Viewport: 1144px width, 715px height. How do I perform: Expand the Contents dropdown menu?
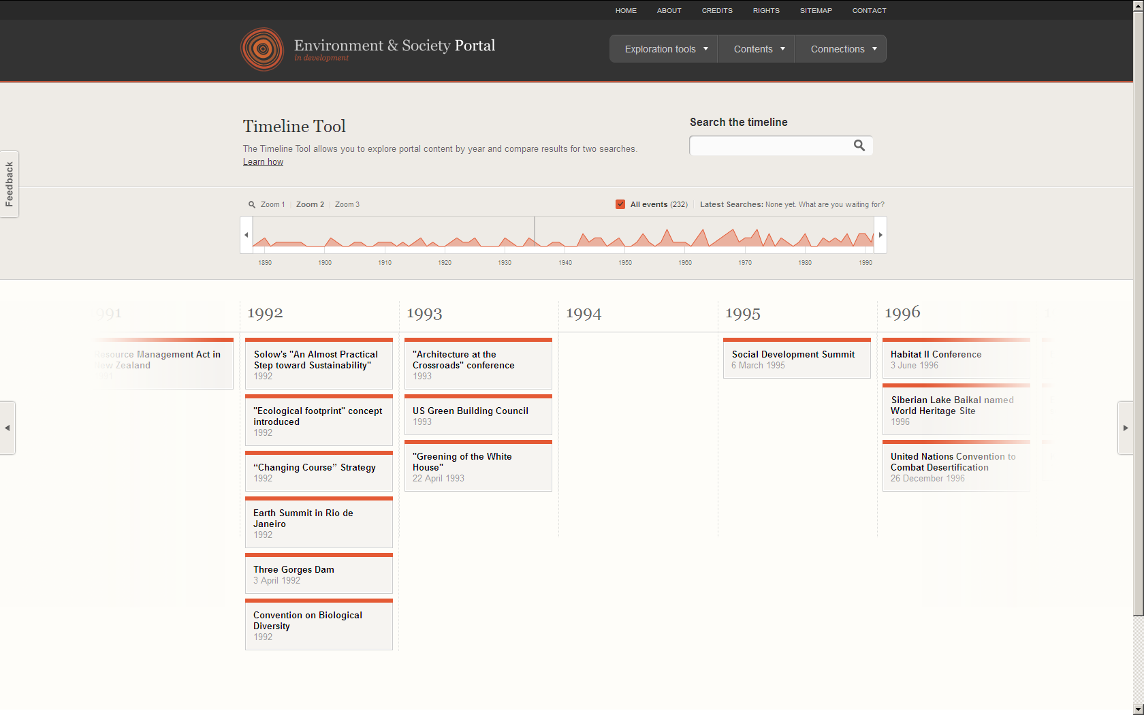tap(757, 49)
